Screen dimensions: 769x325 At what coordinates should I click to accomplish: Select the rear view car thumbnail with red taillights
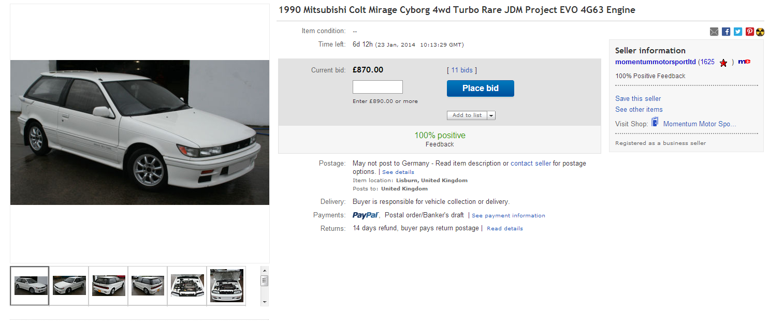109,285
